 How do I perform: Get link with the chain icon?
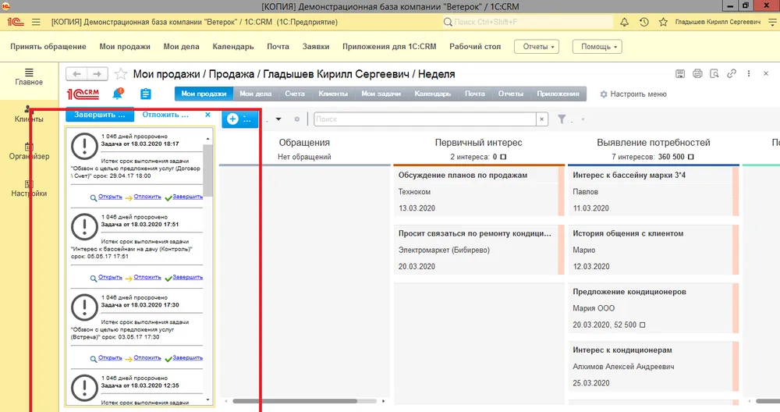(x=732, y=73)
